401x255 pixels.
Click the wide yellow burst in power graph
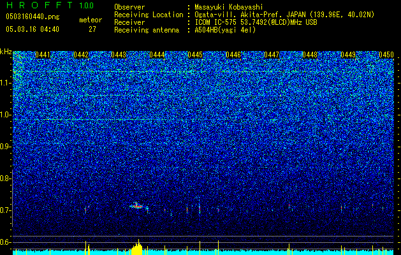pos(137,247)
